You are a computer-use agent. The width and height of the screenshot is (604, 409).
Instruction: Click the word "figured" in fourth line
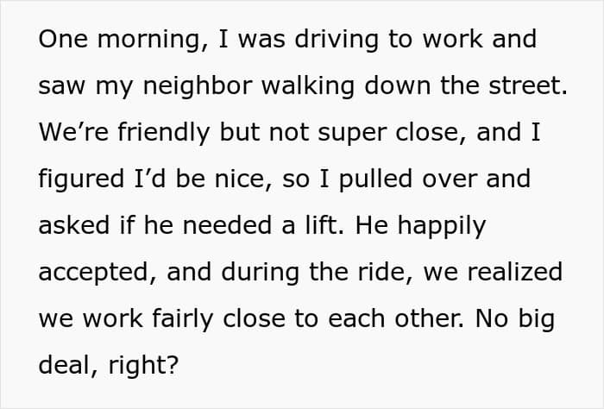pos(81,179)
